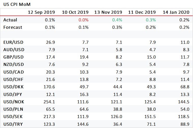
Task: Select the 12 Sep 2019 column header
Action: pos(41,12)
